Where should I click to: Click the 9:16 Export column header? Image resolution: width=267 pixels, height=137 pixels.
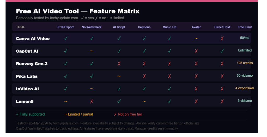(65, 27)
